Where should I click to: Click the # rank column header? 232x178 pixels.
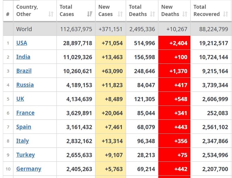(x=8, y=14)
